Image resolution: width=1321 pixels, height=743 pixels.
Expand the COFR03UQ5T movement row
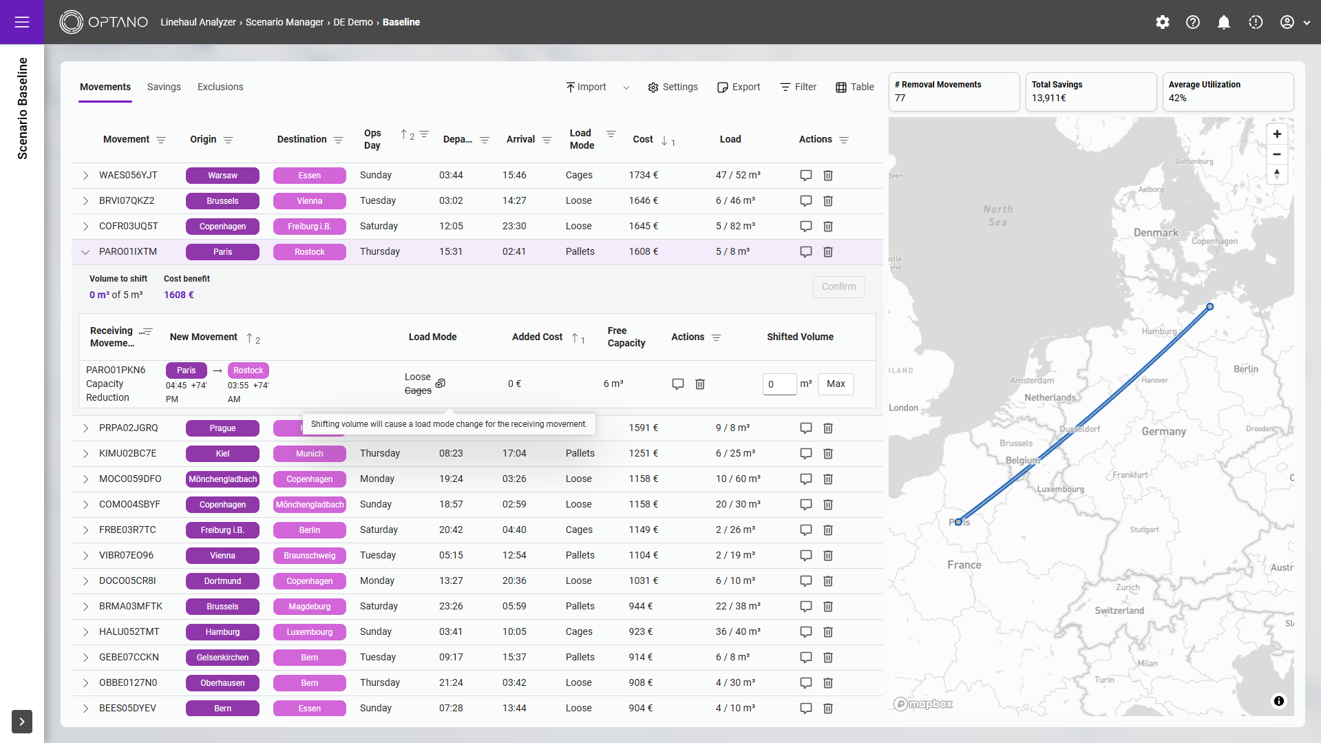(85, 227)
